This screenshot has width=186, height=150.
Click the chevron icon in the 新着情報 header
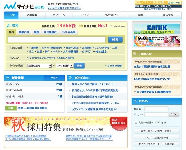7,78
